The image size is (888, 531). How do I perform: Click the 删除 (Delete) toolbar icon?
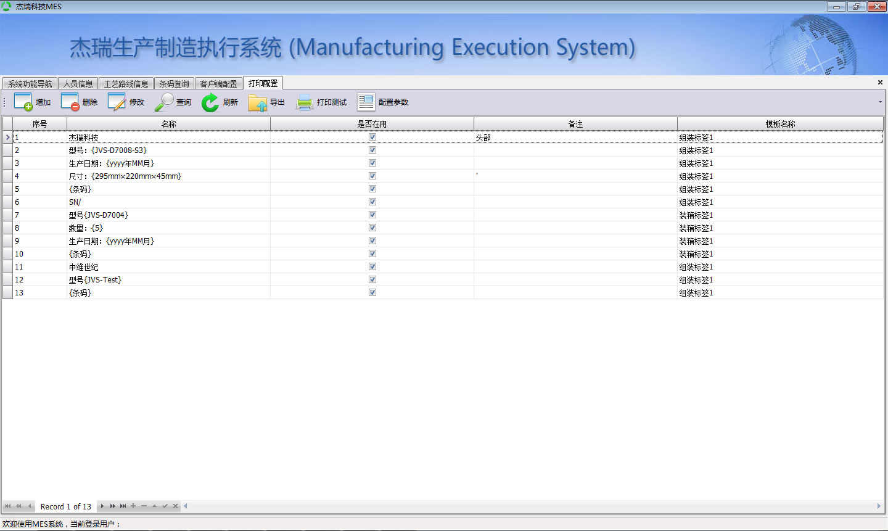tap(70, 102)
